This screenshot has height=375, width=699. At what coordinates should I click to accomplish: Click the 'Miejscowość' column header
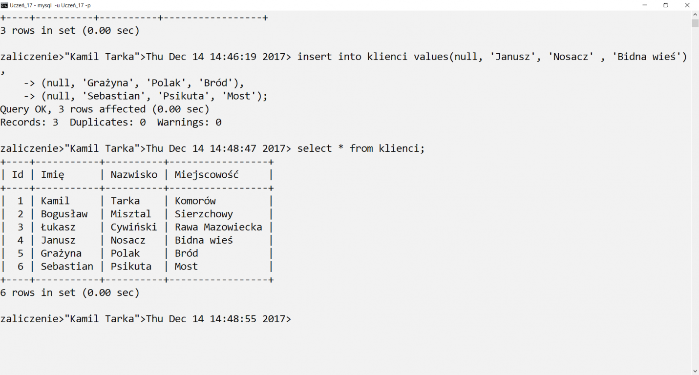pos(207,175)
